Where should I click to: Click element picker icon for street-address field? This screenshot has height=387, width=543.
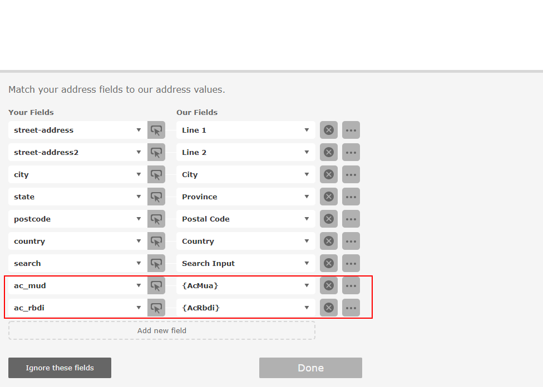[156, 130]
